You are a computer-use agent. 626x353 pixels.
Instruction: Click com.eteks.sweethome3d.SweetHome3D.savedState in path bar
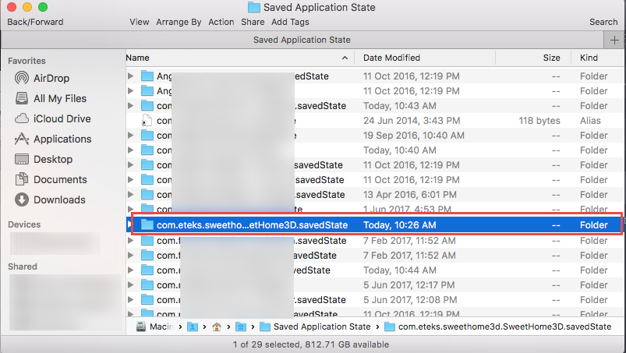coord(498,327)
